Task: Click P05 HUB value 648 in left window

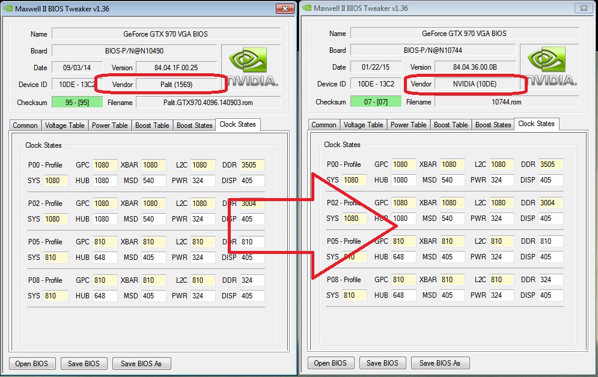Action: pyautogui.click(x=105, y=258)
